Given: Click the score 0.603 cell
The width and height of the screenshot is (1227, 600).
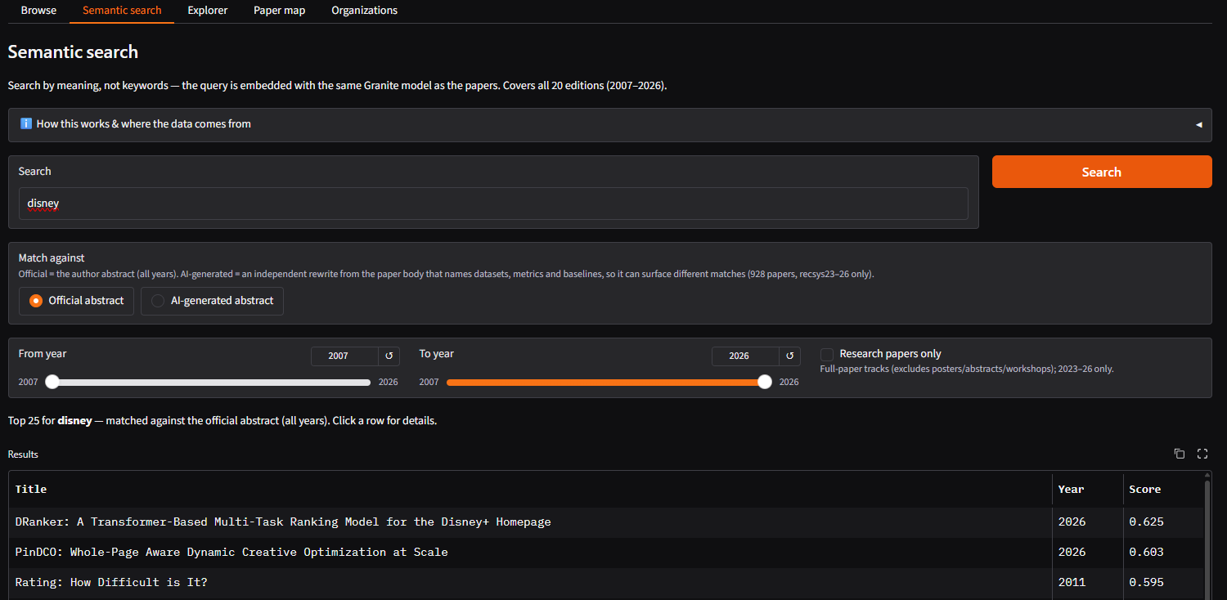Looking at the screenshot, I should click(x=1162, y=552).
